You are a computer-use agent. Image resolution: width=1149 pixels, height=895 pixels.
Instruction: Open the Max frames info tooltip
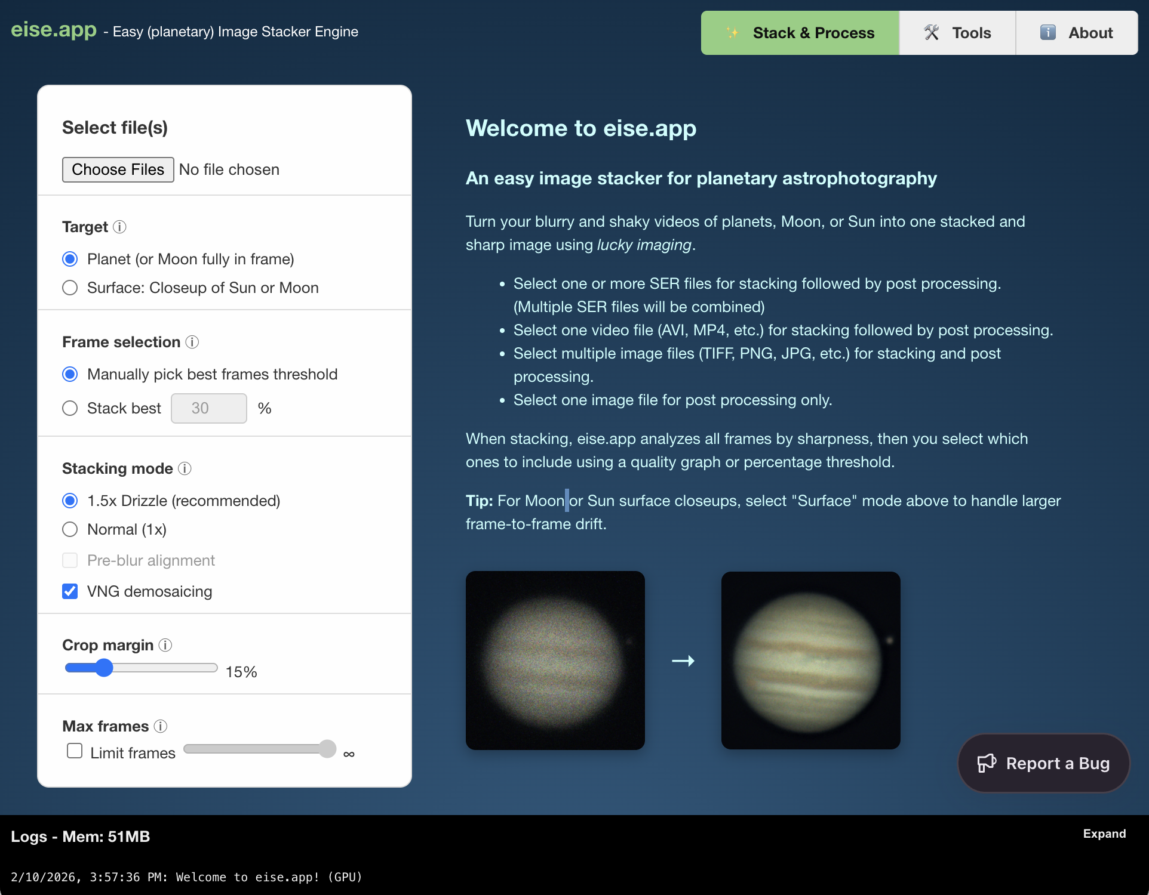tap(160, 727)
